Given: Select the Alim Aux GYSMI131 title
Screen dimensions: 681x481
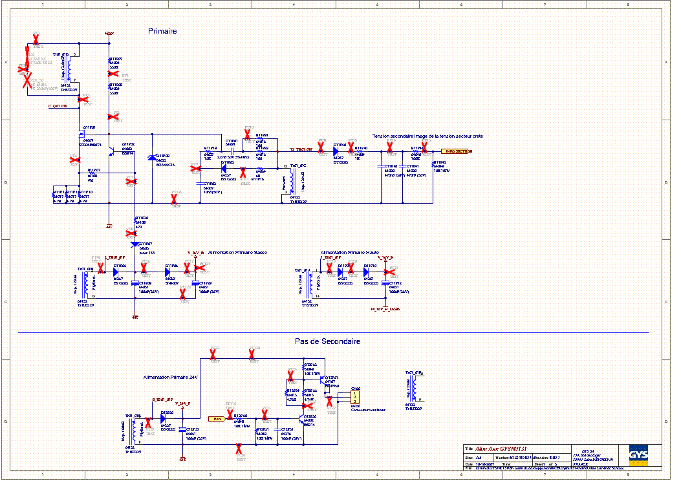Looking at the screenshot, I should (x=501, y=449).
